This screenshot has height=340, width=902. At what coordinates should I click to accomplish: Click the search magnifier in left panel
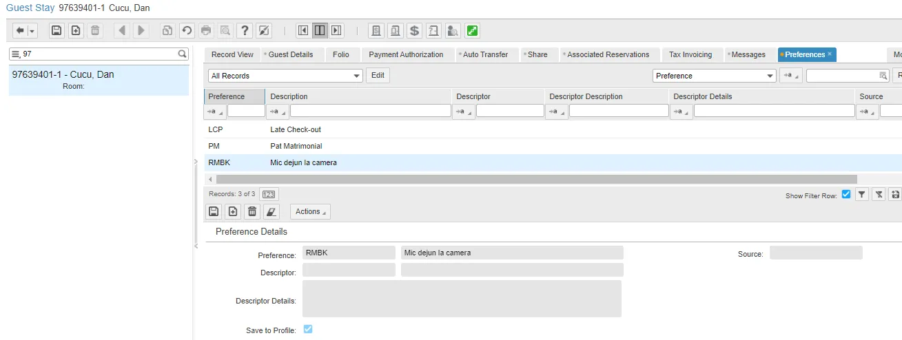click(183, 54)
